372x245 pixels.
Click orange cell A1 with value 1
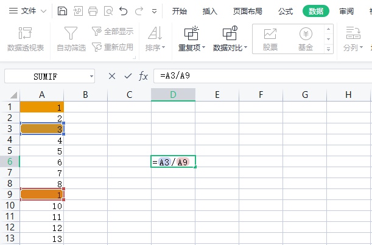[x=42, y=107]
